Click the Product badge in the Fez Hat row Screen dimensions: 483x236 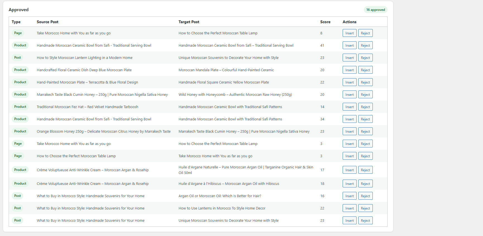click(20, 107)
